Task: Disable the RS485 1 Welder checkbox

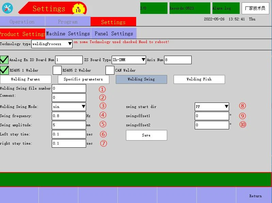Action: point(4,70)
